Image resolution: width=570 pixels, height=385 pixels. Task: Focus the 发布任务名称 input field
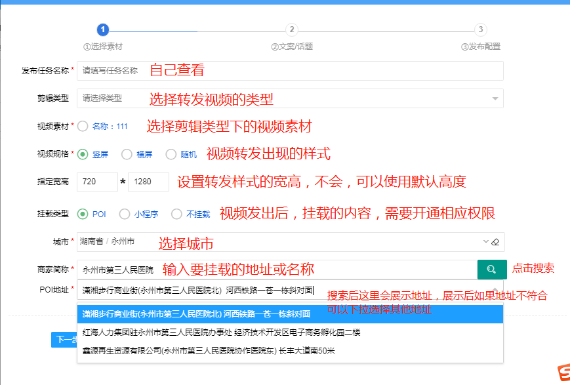(290, 71)
